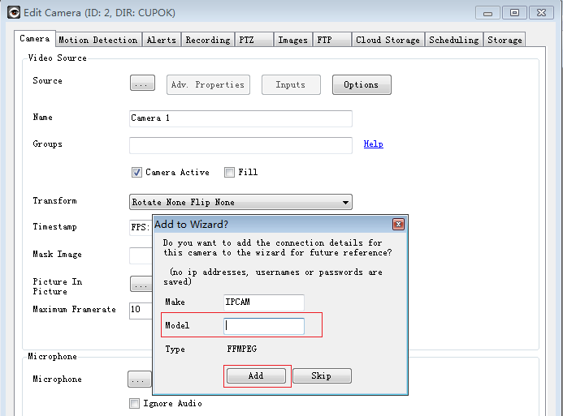Screen dimensions: 563x416
Task: Close the Add to Wizard dialog
Action: (x=398, y=224)
